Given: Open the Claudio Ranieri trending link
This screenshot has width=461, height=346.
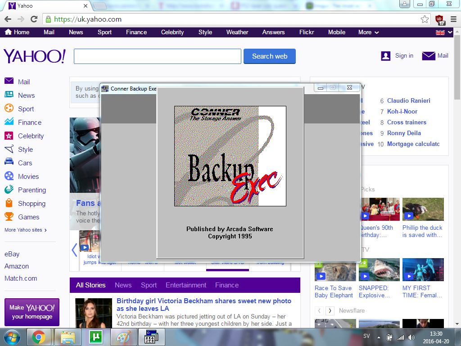Looking at the screenshot, I should [x=409, y=100].
